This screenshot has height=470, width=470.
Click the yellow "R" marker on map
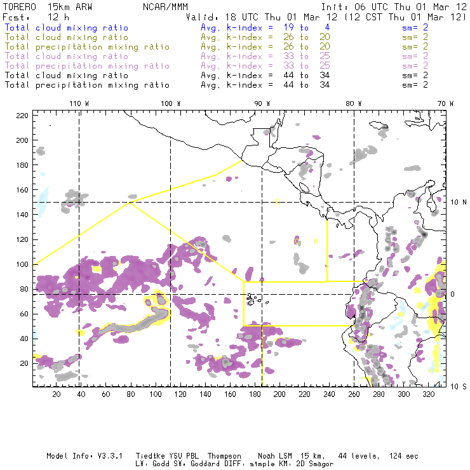pyautogui.click(x=316, y=241)
